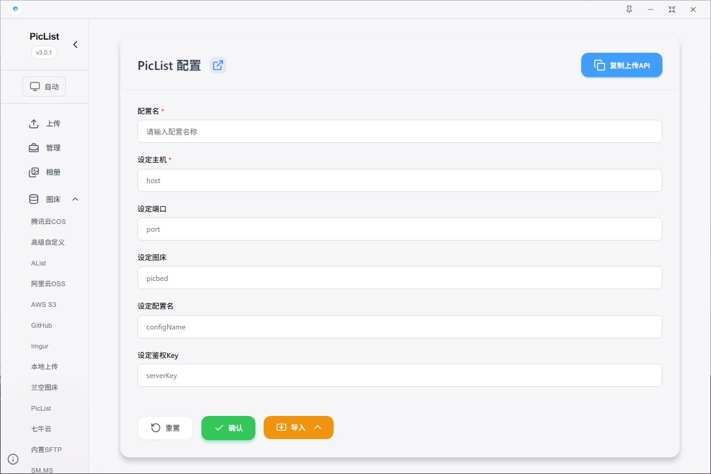Click the 设定鉴权Key label
This screenshot has height=474, width=711.
tap(158, 355)
